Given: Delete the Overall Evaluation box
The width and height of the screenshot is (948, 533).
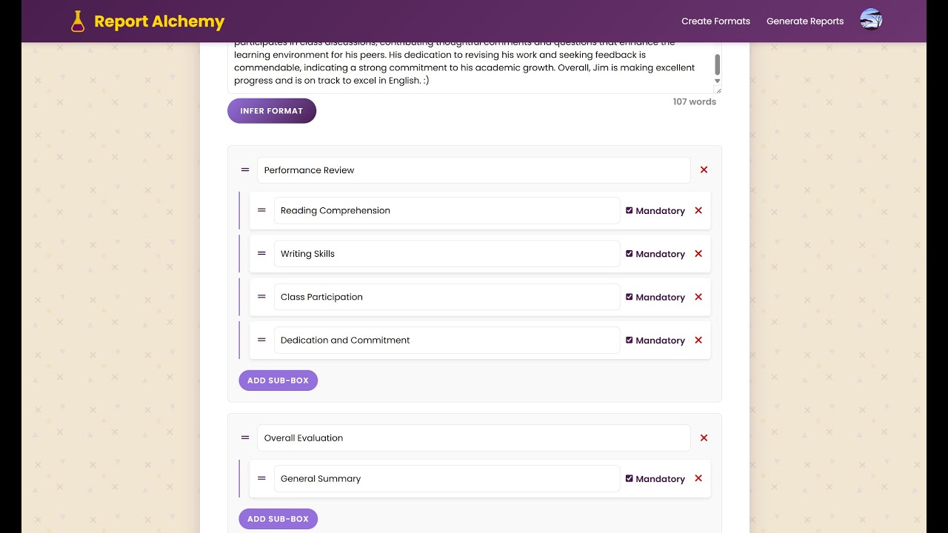Looking at the screenshot, I should tap(704, 438).
